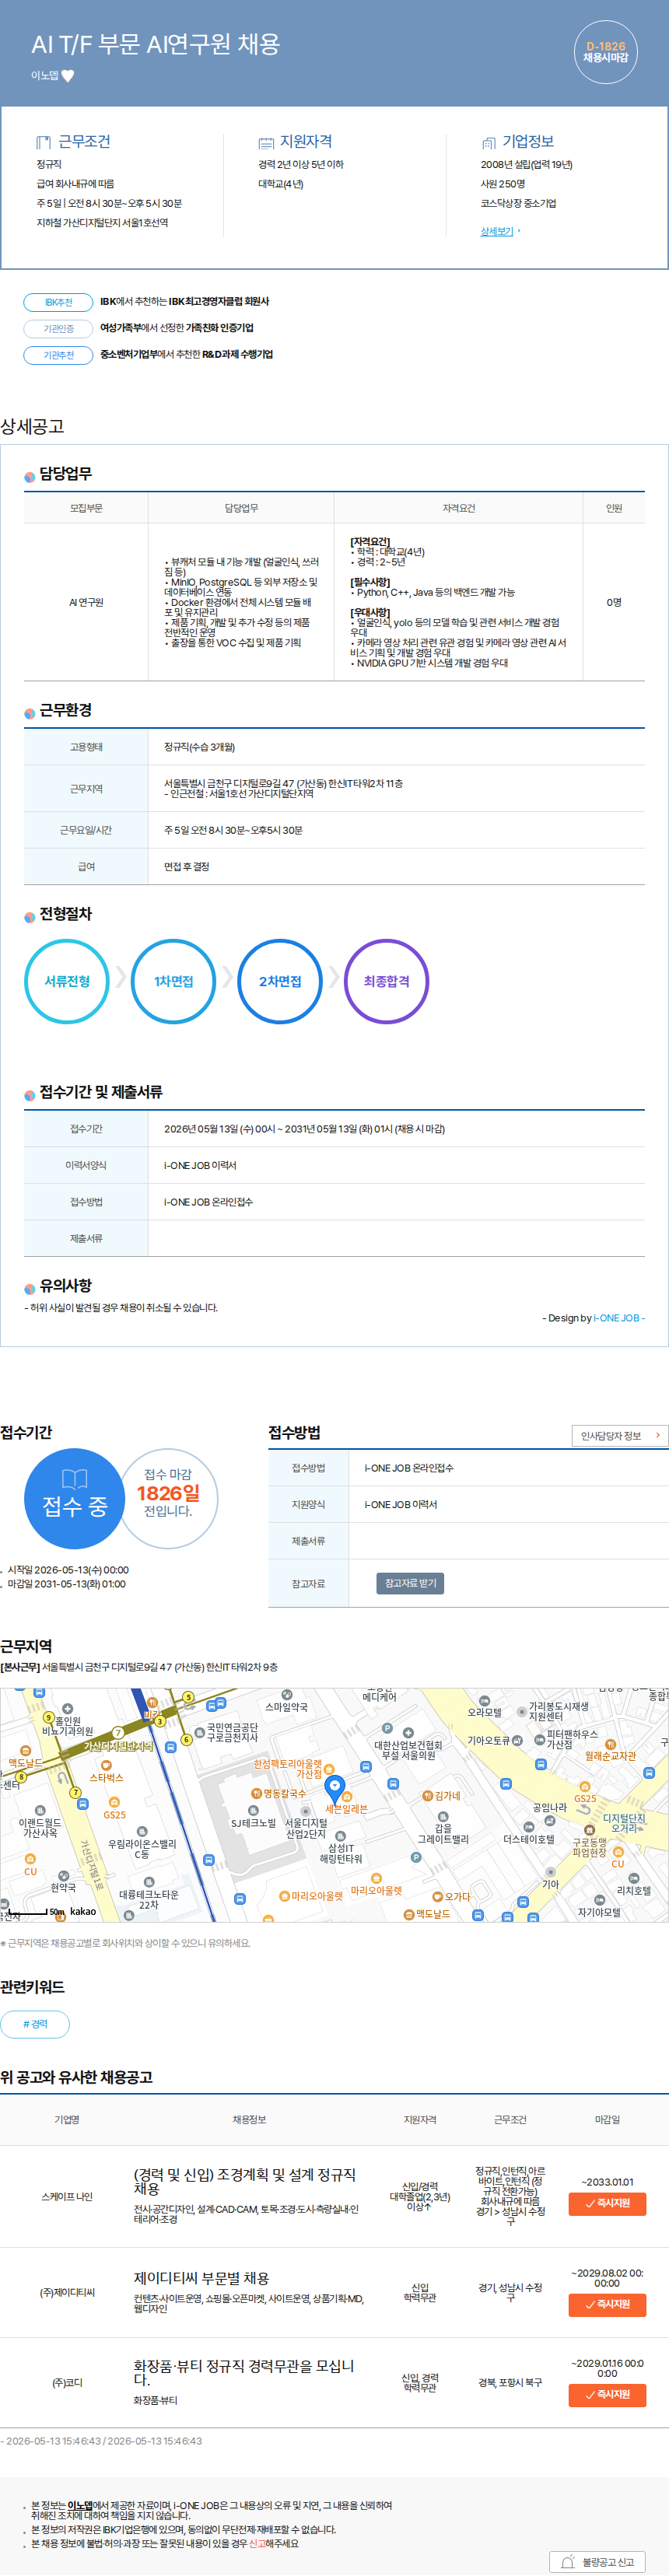Click the kakao logo on the map
This screenshot has width=669, height=2576.
(x=83, y=1911)
